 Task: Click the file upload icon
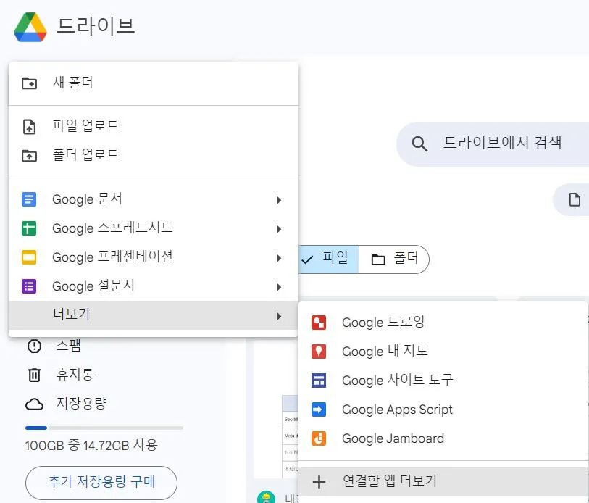pos(29,127)
